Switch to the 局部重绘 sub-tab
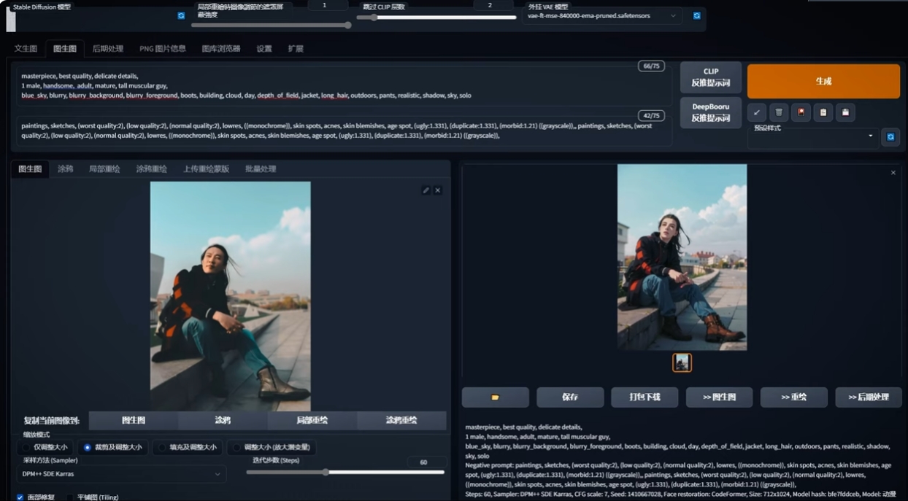 click(104, 168)
